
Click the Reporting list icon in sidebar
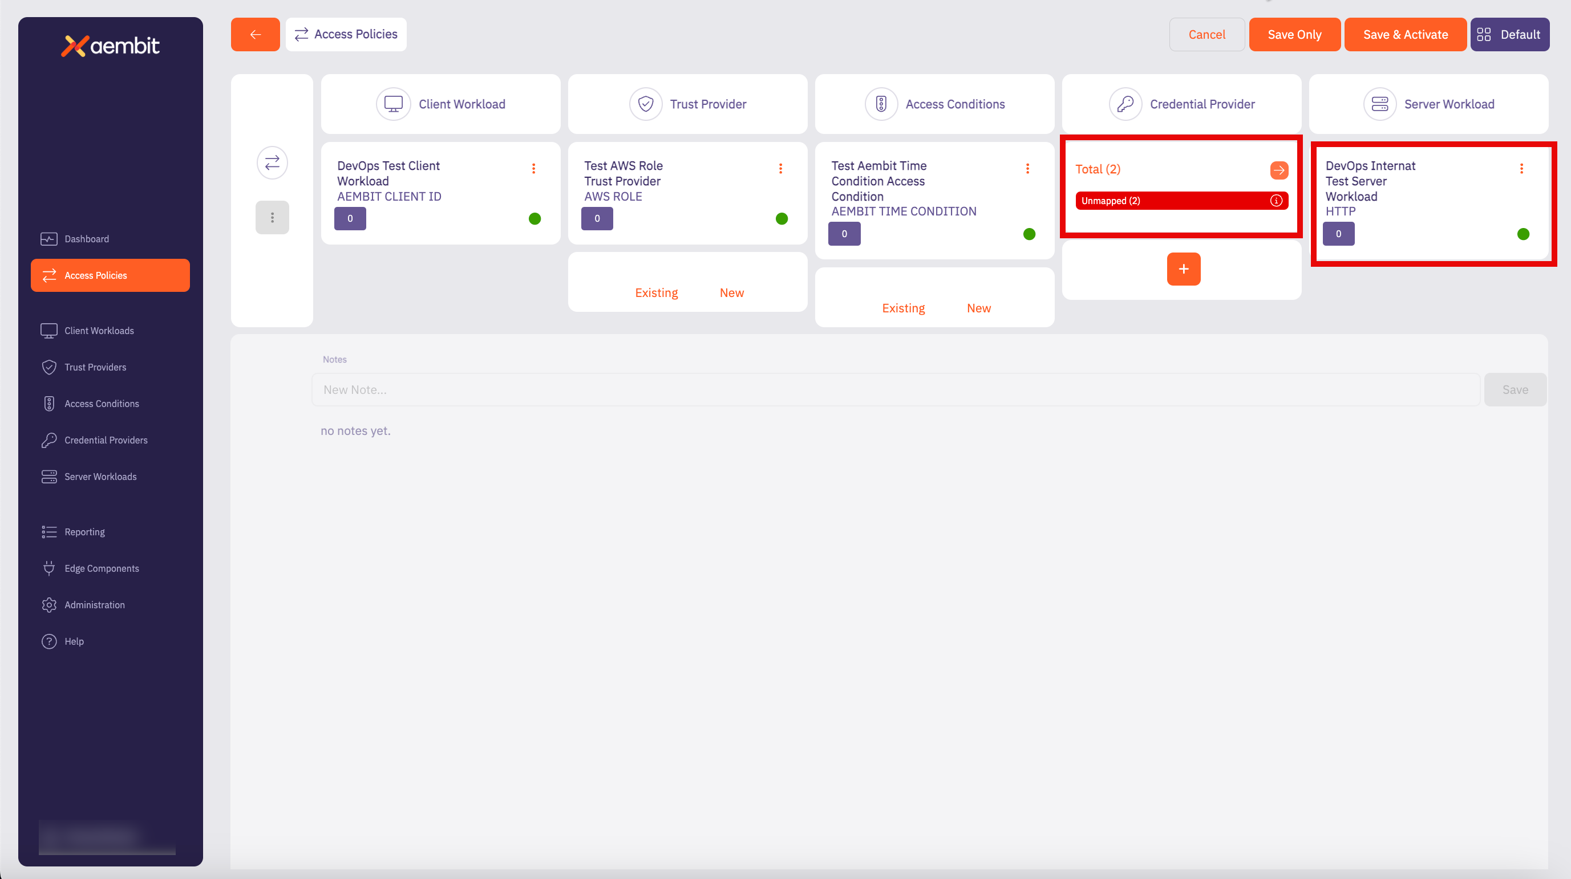[x=49, y=531]
